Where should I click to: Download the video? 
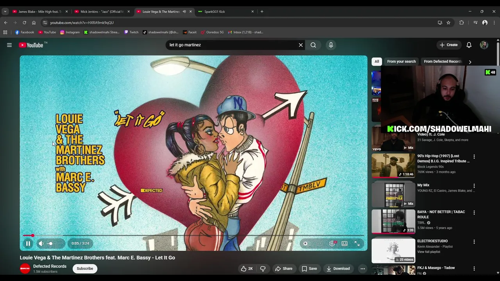click(338, 269)
